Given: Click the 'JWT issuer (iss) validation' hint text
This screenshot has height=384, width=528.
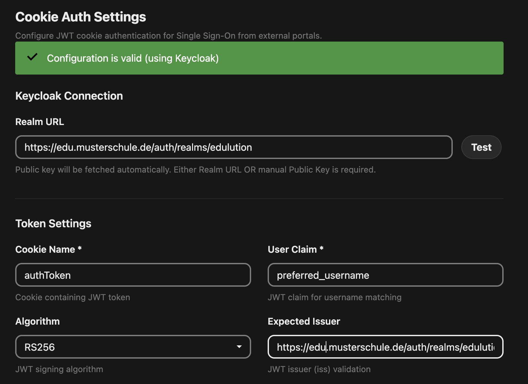Looking at the screenshot, I should pyautogui.click(x=319, y=369).
